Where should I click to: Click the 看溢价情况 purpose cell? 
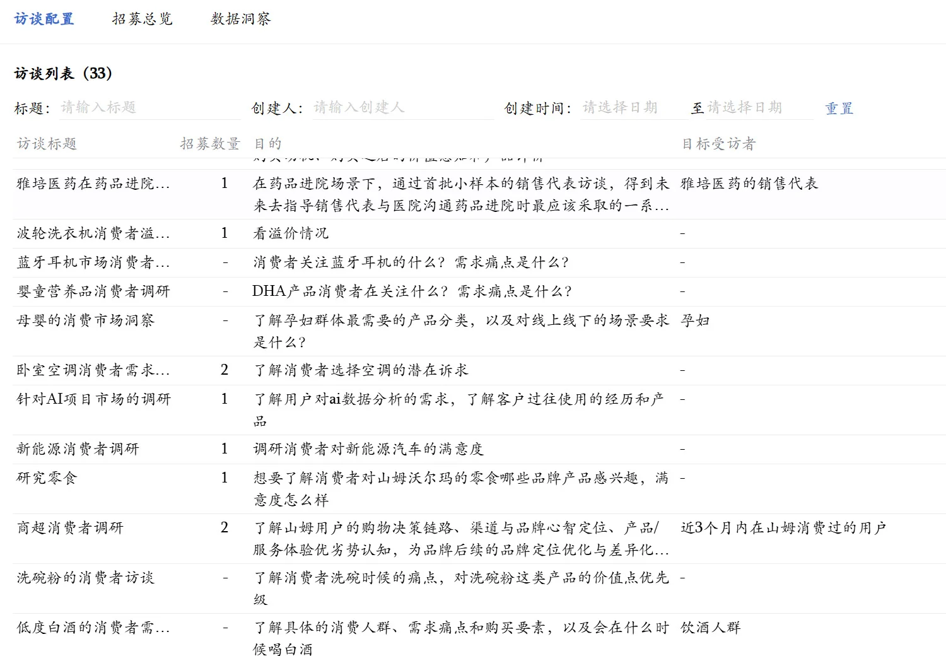pyautogui.click(x=291, y=233)
